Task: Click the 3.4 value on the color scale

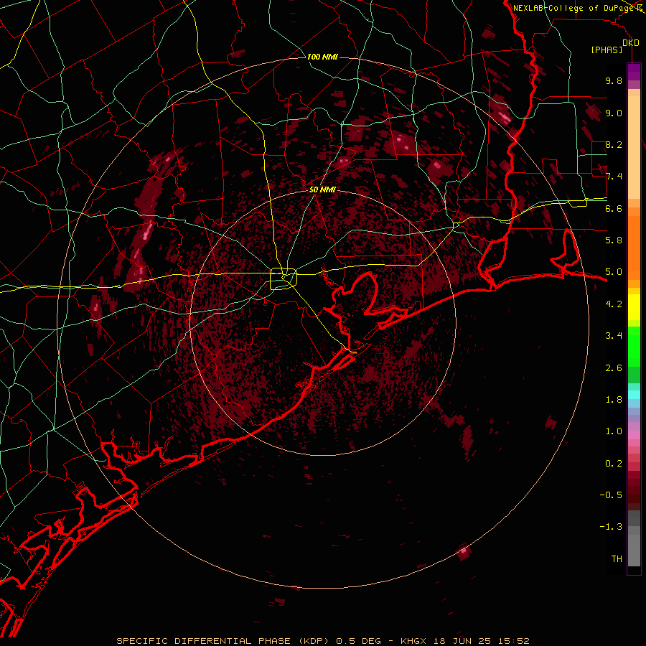Action: [x=614, y=336]
